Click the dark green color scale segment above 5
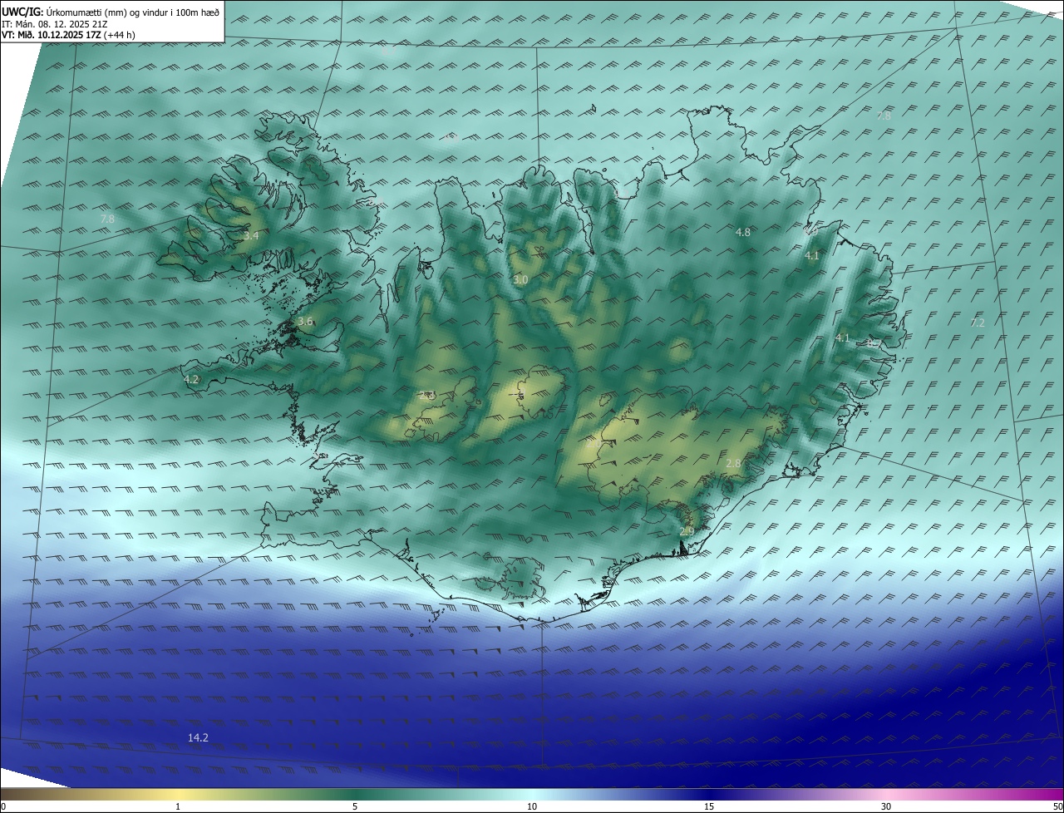This screenshot has width=1064, height=813. pos(355,794)
